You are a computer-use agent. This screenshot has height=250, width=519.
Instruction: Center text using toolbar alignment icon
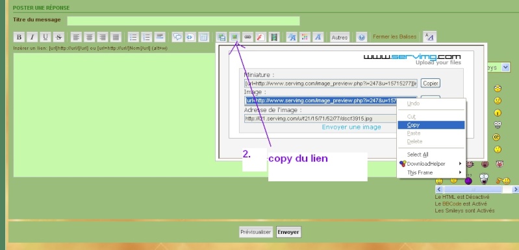90,37
